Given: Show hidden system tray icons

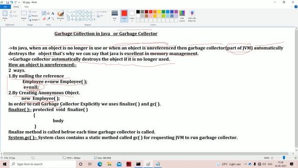Looking at the screenshot, I should (x=245, y=164).
